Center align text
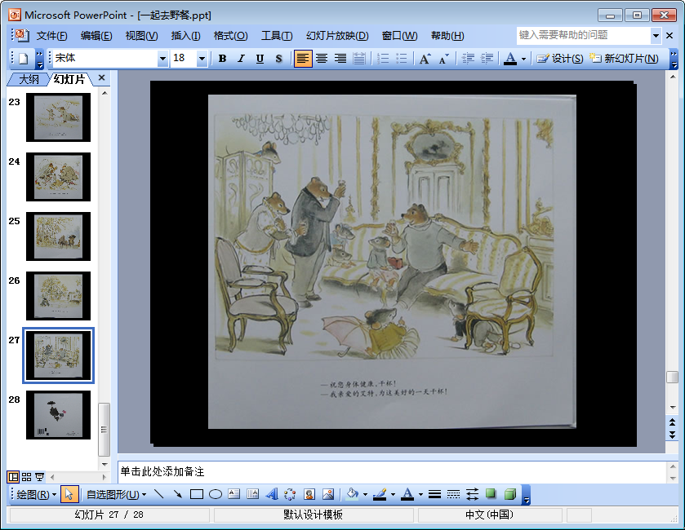Screen dimensions: 685x530 (322, 59)
